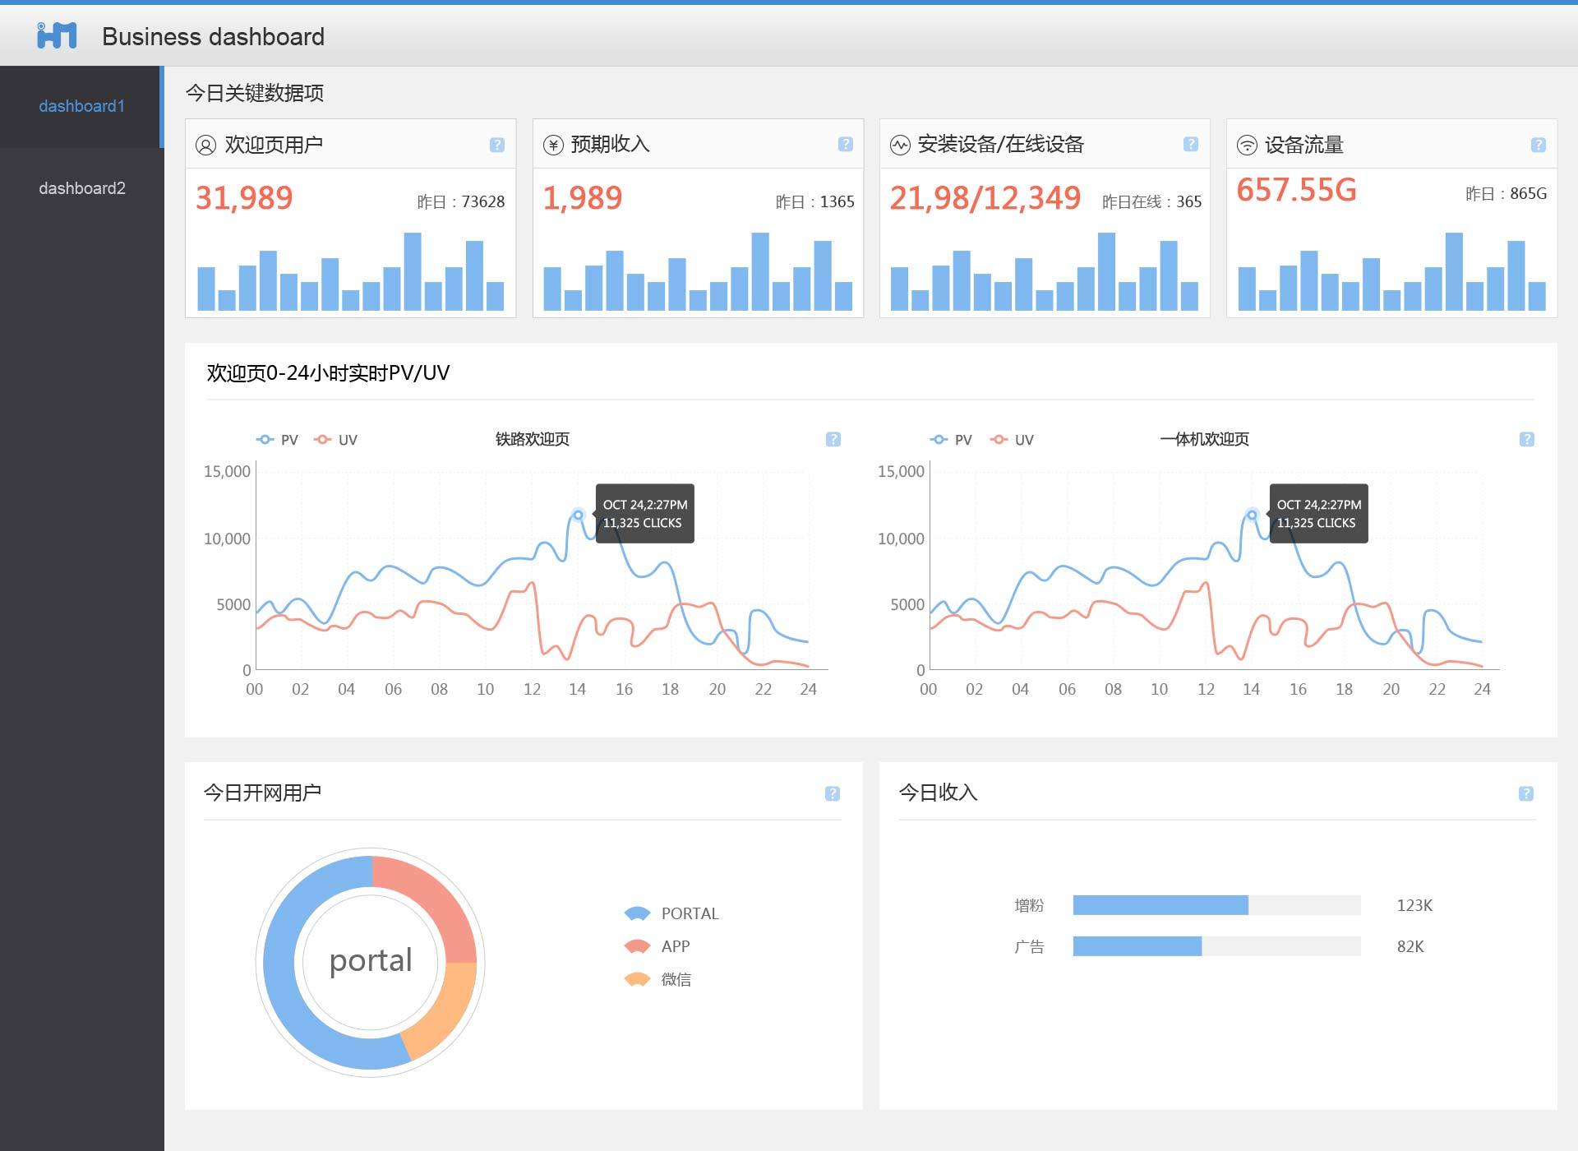Toggle PV series in 铁路欢迎页 legend

pos(277,440)
